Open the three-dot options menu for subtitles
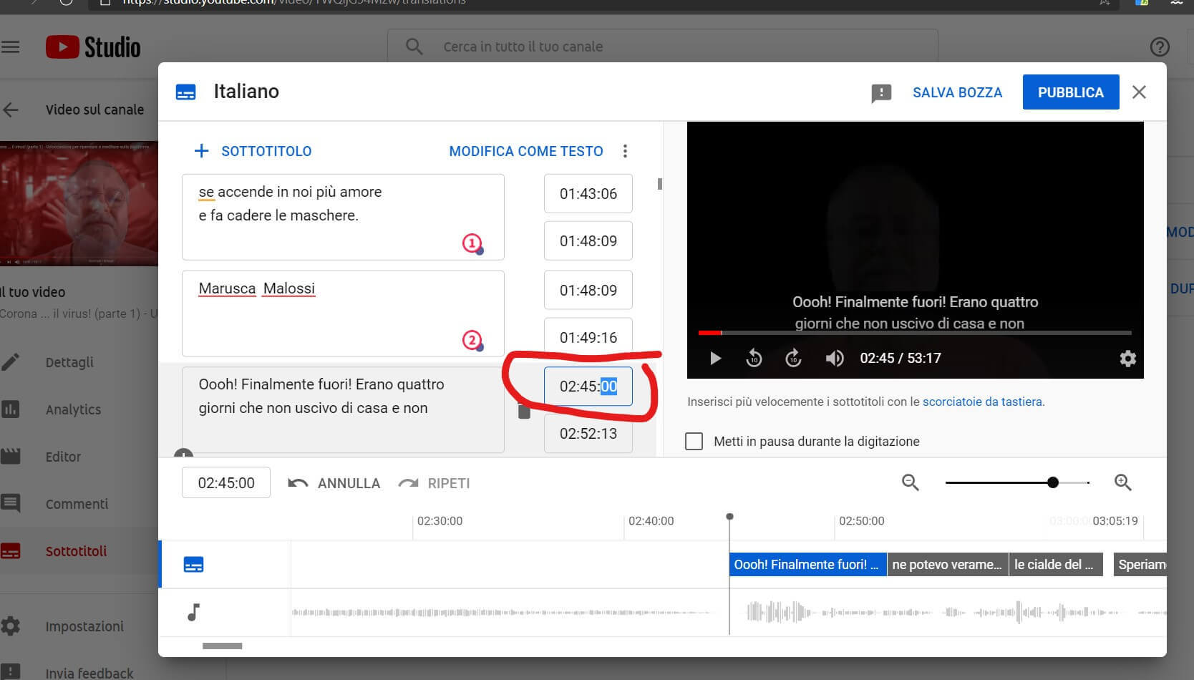 click(625, 151)
